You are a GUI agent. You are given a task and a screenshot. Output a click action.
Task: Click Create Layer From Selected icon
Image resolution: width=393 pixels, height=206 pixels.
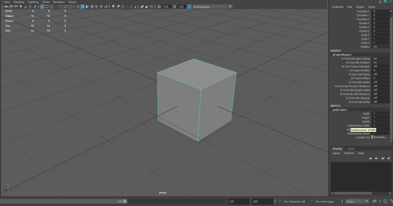click(389, 158)
